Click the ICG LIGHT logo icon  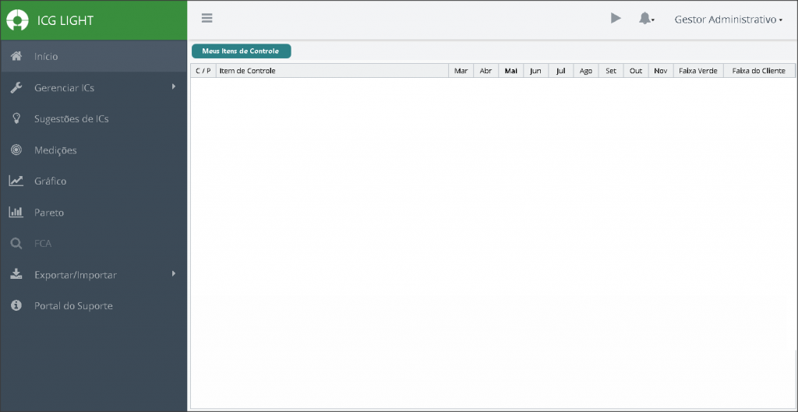pyautogui.click(x=17, y=20)
